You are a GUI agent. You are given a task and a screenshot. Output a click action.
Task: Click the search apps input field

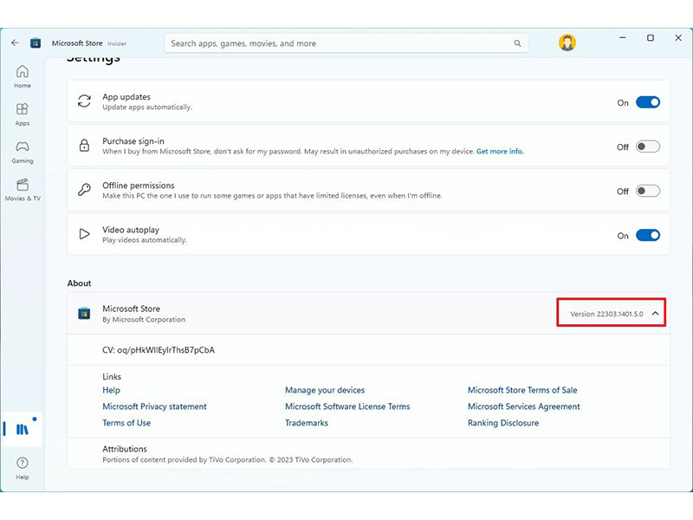(x=338, y=43)
